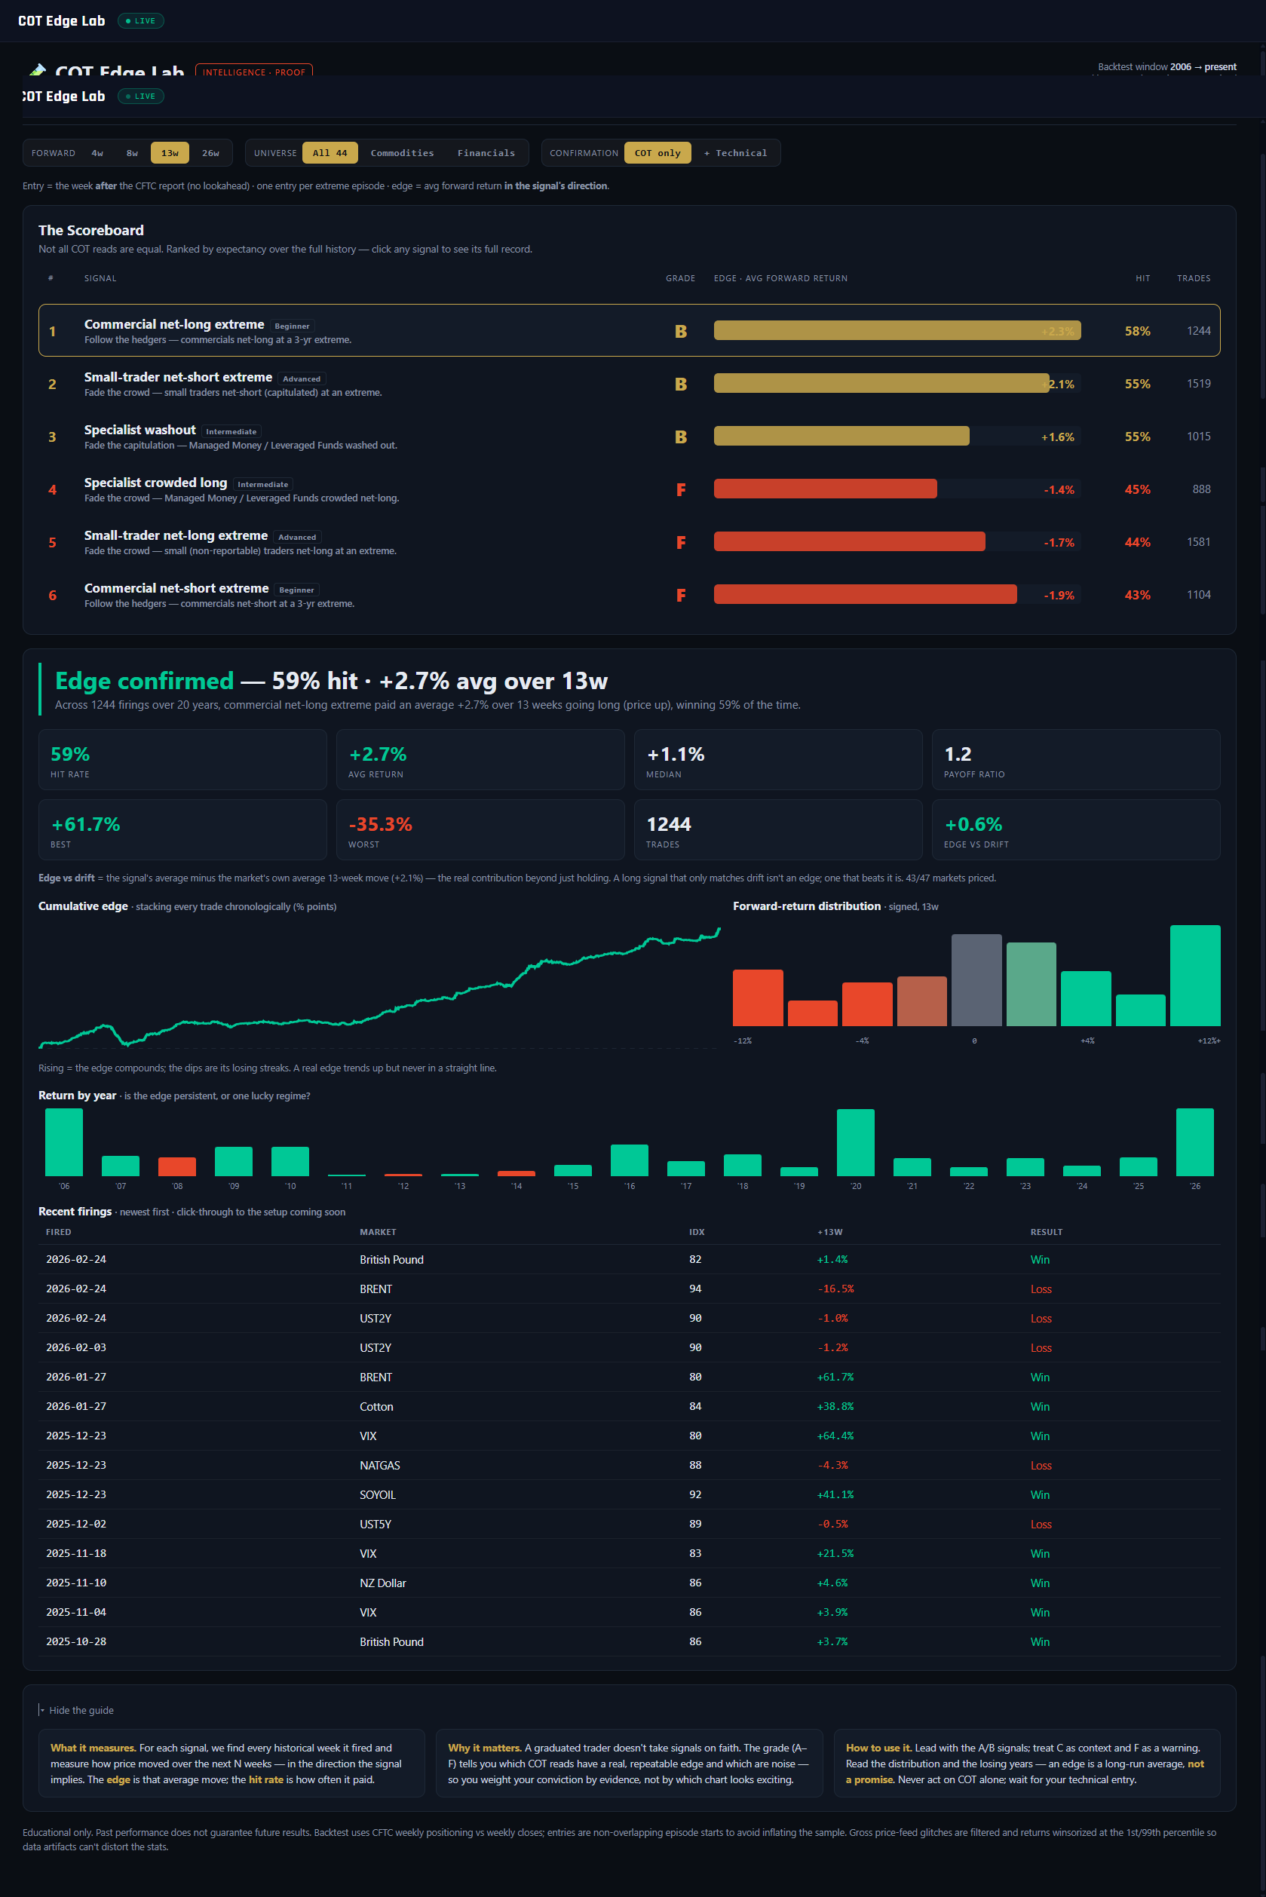Set forward window to 4w
Image resolution: width=1266 pixels, height=1897 pixels.
tap(97, 153)
